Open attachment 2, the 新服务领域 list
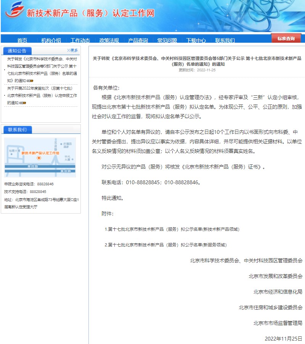The width and height of the screenshot is (305, 344). coord(167,245)
